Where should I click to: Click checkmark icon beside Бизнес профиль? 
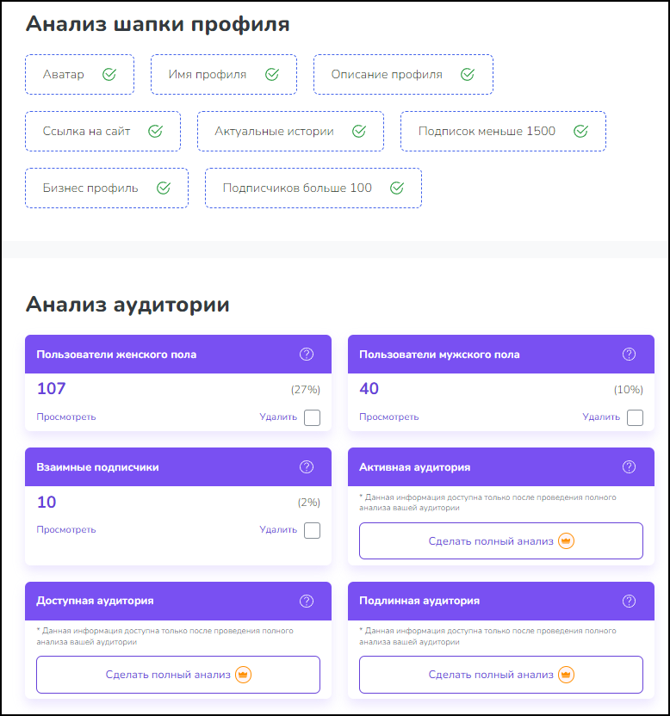[164, 188]
